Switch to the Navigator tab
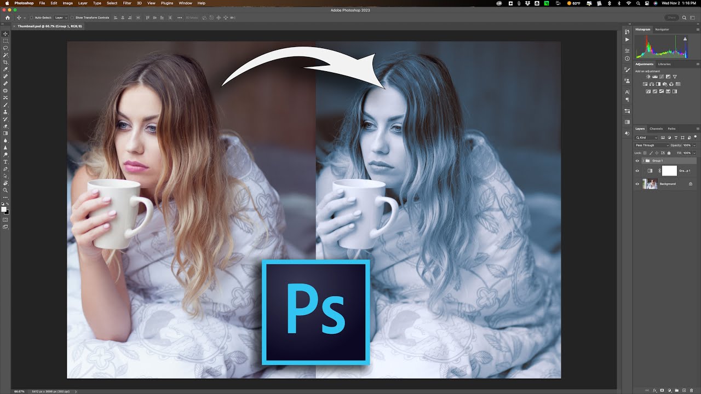701x394 pixels. tap(662, 30)
